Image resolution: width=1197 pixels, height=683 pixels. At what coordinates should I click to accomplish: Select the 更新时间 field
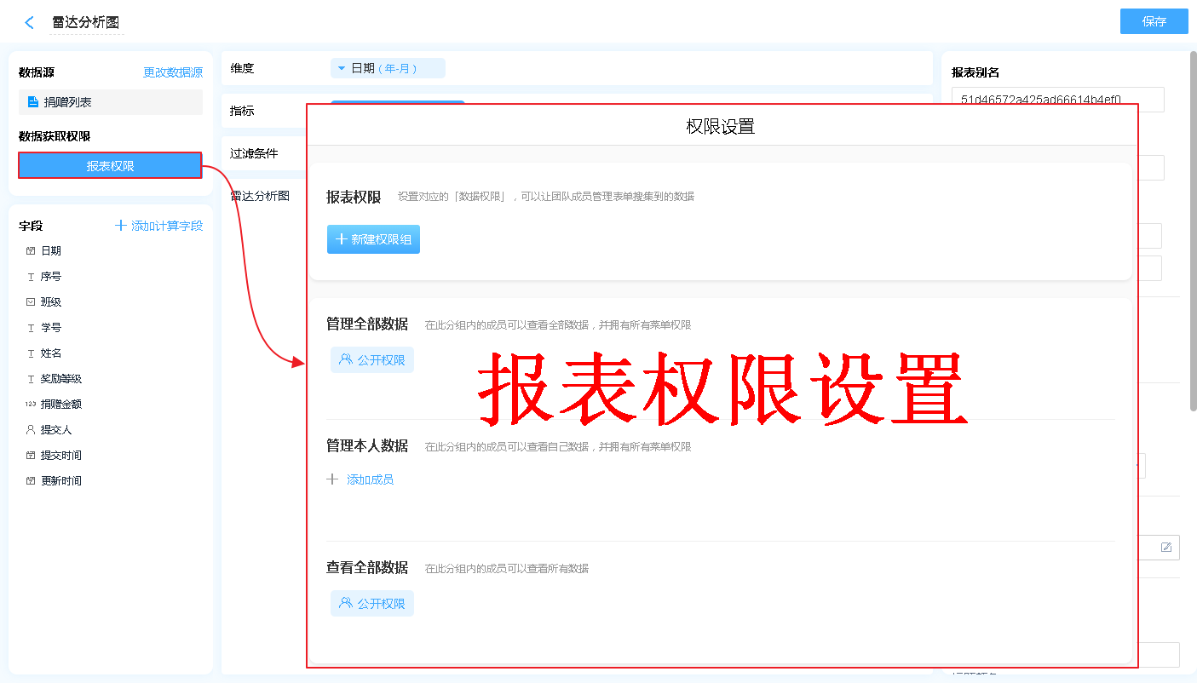point(60,481)
